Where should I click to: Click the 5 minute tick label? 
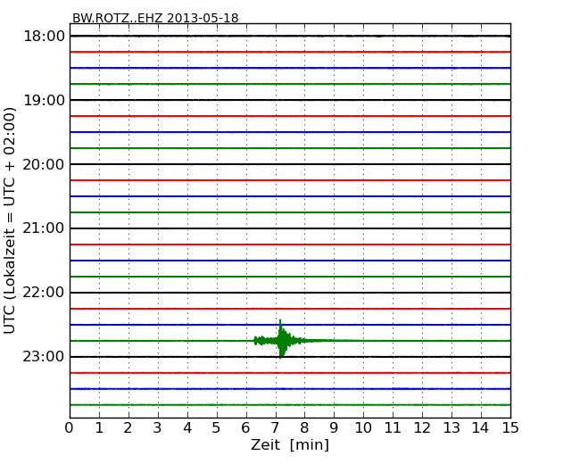(217, 427)
